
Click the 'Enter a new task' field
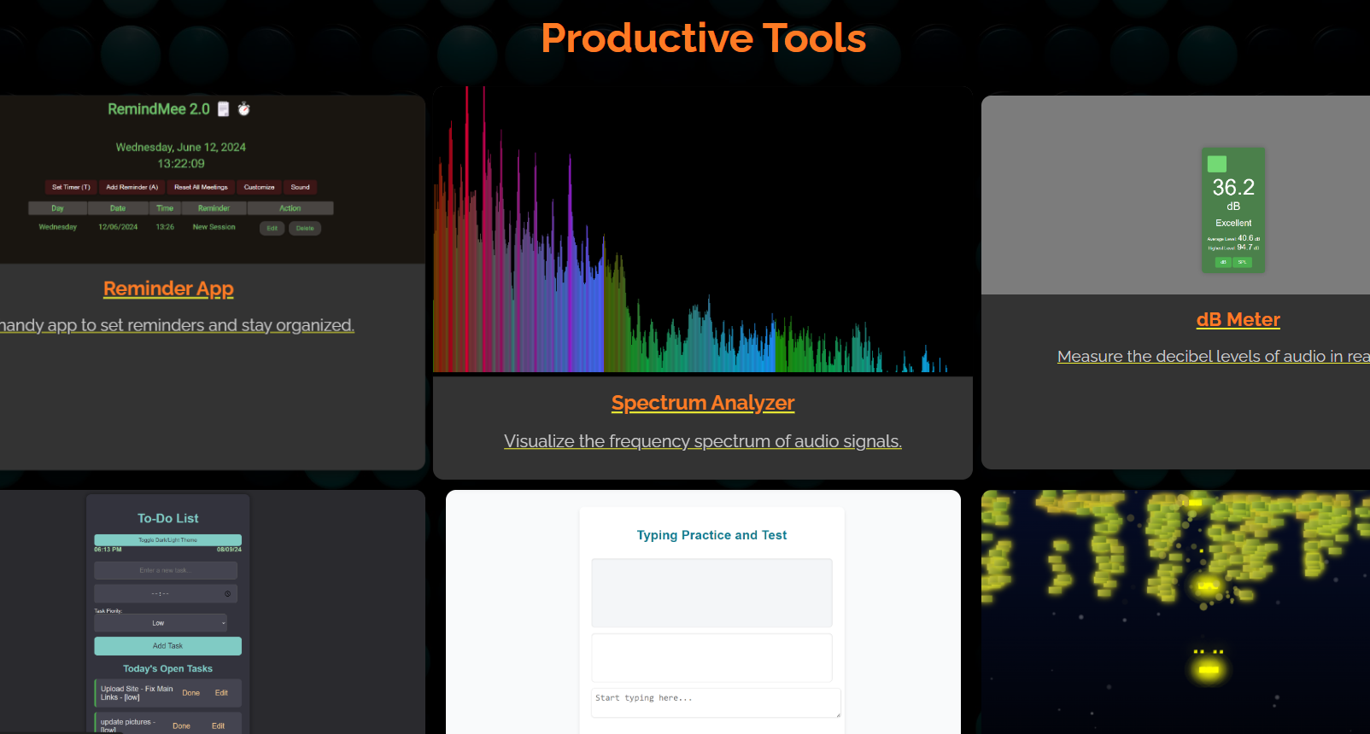point(166,570)
